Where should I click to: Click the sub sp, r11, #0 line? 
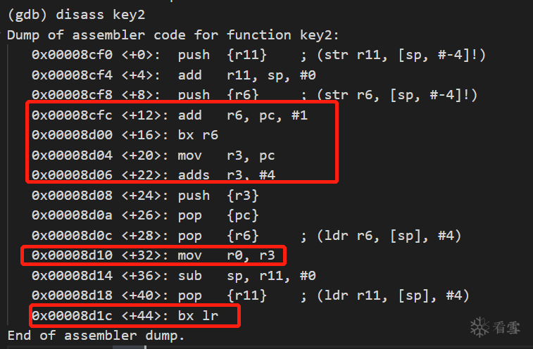(174, 275)
